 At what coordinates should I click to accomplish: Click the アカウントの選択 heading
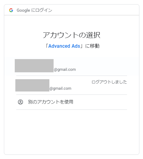click(x=72, y=35)
